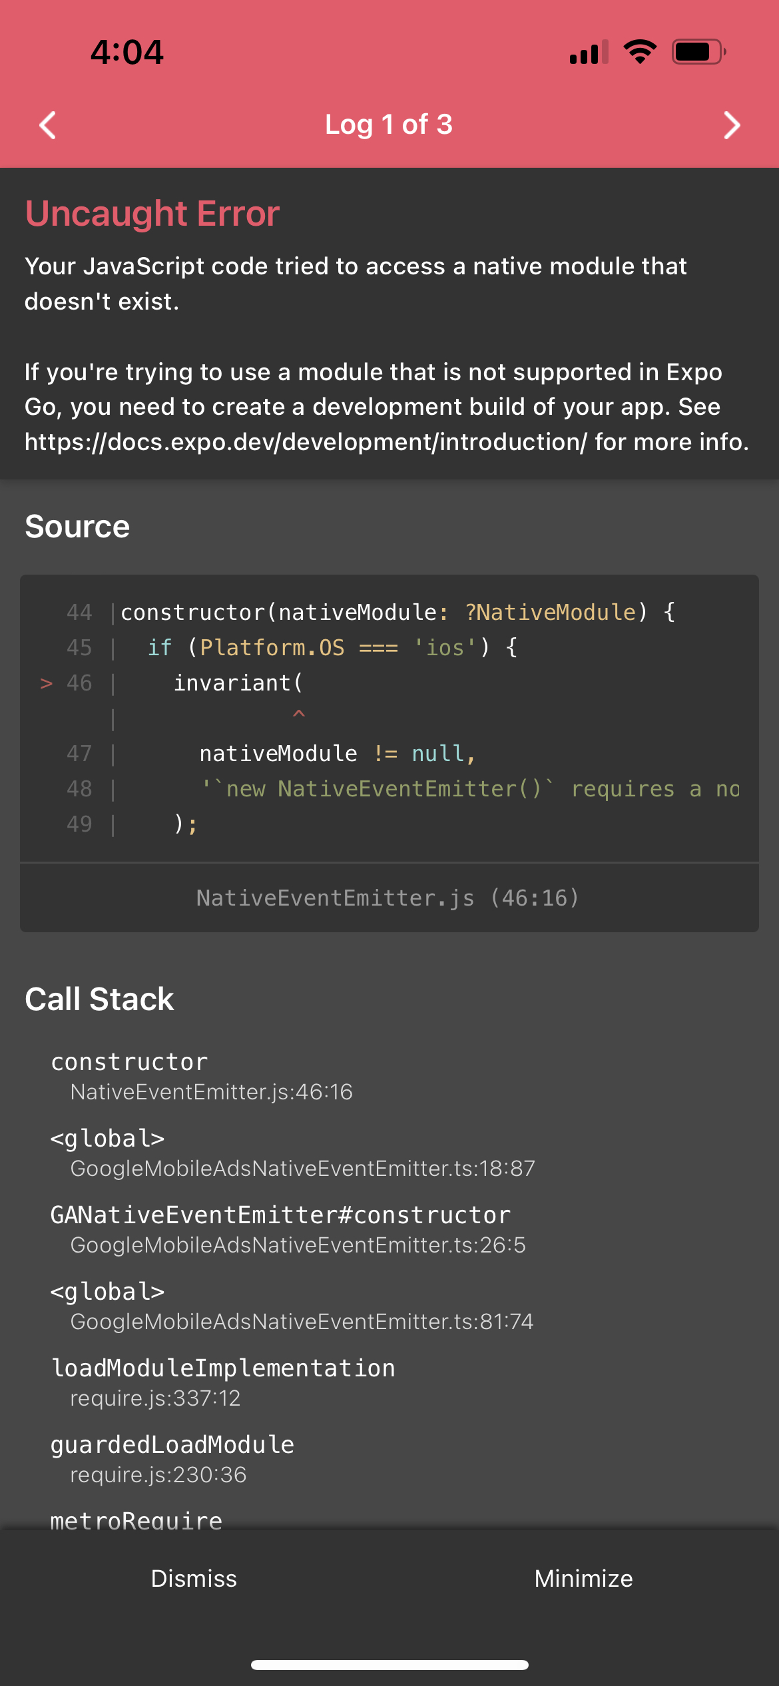The width and height of the screenshot is (779, 1686).
Task: Select the <global> frame at GoogleMobileAdsNativeEventEmitter.ts:81:74
Action: pos(292,1306)
